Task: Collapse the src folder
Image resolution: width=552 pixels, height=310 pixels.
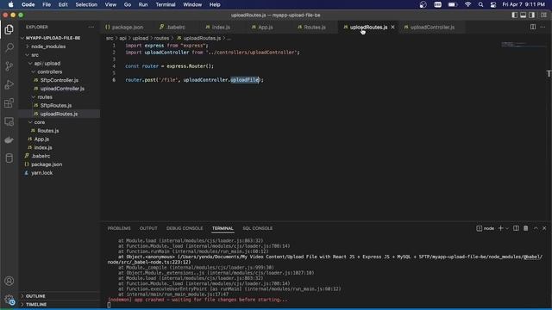Action: tap(60, 55)
